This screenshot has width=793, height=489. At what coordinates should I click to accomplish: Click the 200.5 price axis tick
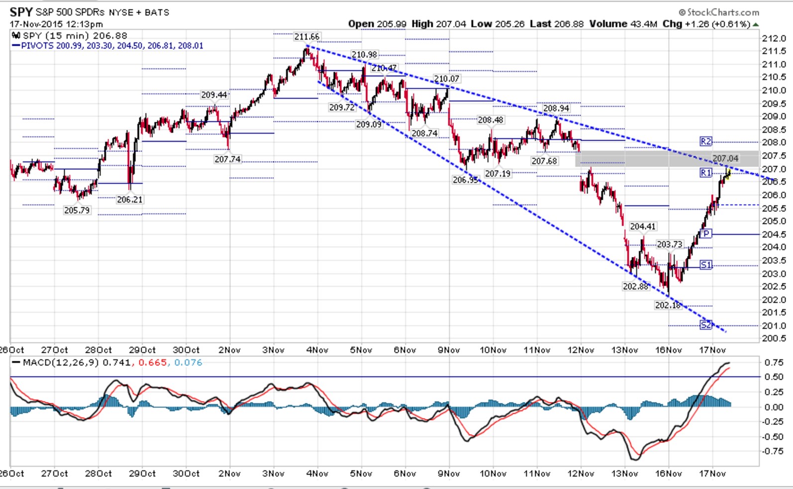tap(774, 338)
